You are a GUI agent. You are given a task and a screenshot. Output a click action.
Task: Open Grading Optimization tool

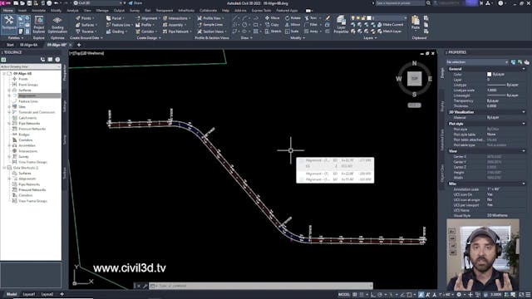(x=57, y=24)
